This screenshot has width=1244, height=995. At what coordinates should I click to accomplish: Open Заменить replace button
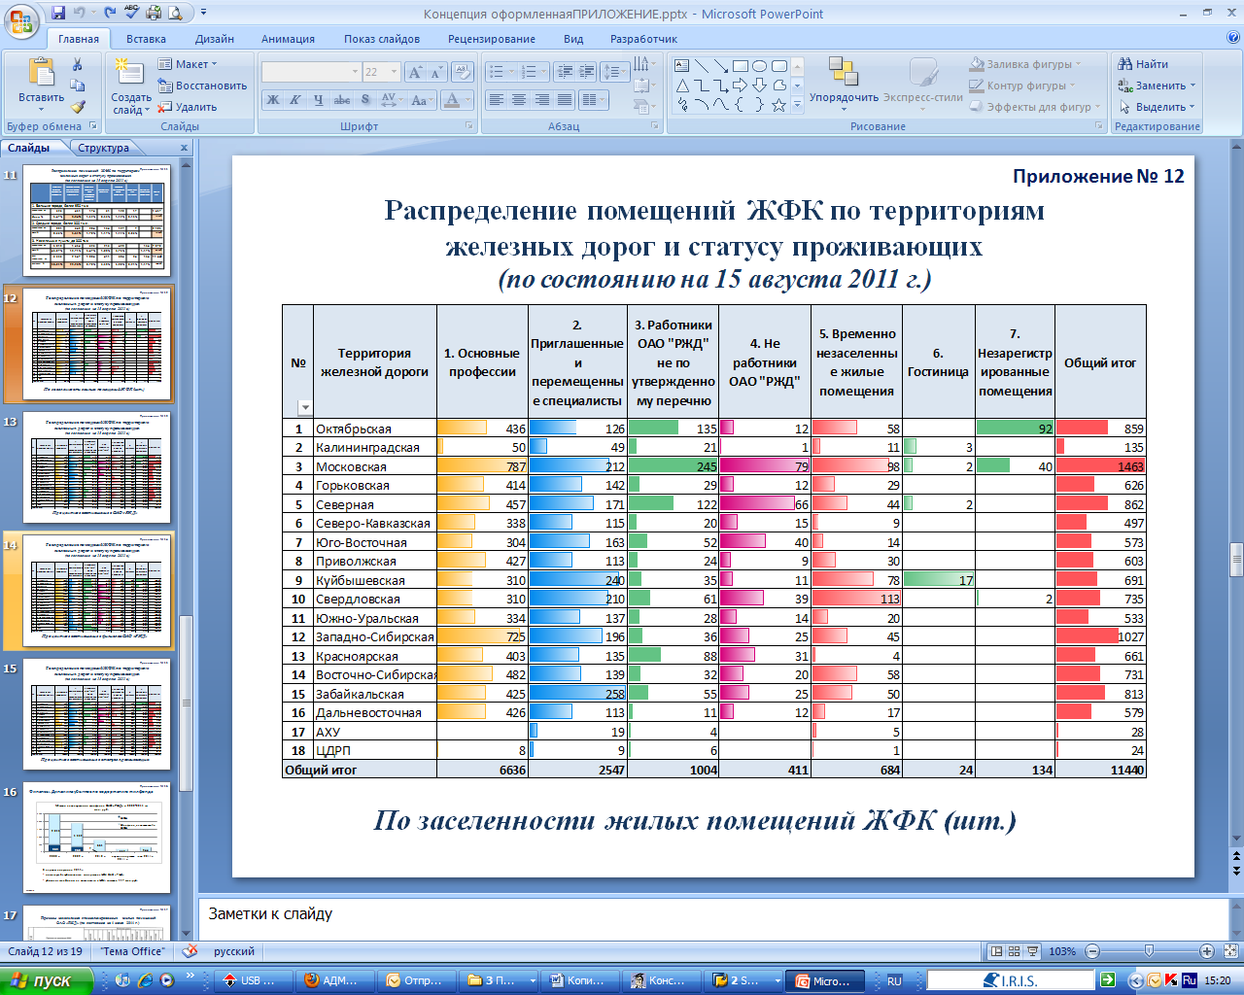[1157, 86]
